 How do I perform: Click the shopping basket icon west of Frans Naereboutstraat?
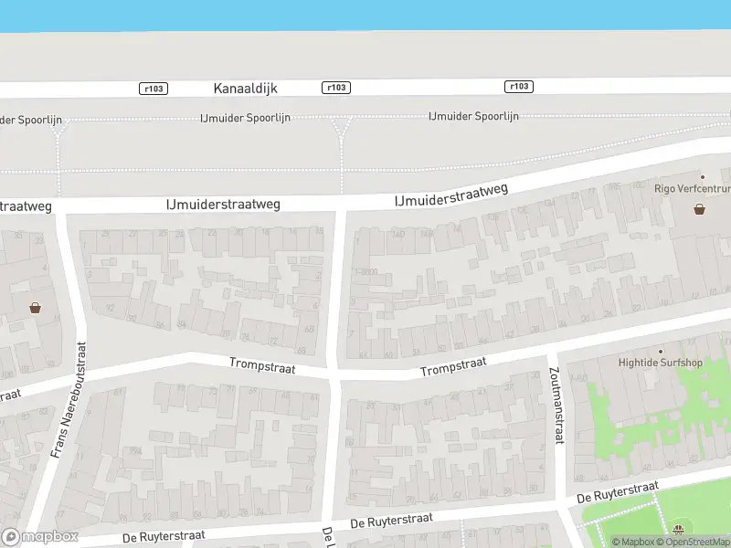point(35,308)
